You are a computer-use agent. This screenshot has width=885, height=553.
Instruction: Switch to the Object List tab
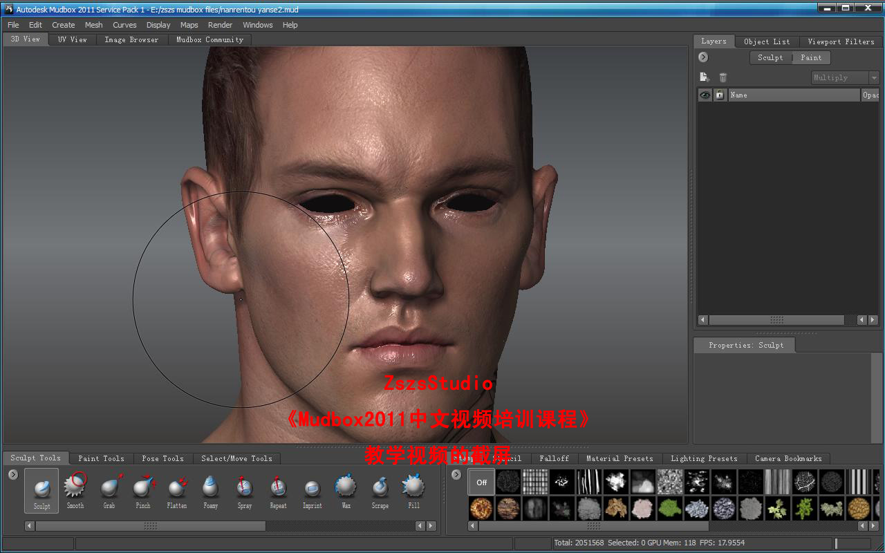tap(767, 41)
